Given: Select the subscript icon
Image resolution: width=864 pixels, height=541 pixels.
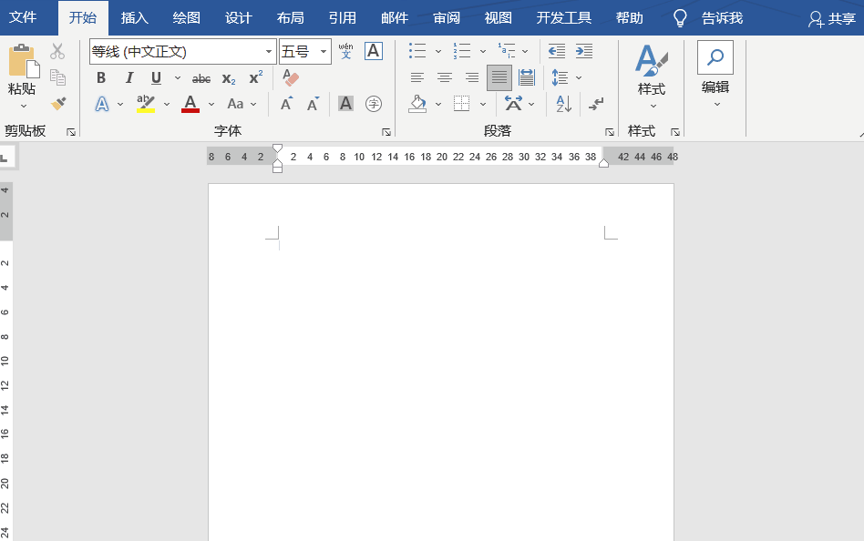Looking at the screenshot, I should coord(228,77).
